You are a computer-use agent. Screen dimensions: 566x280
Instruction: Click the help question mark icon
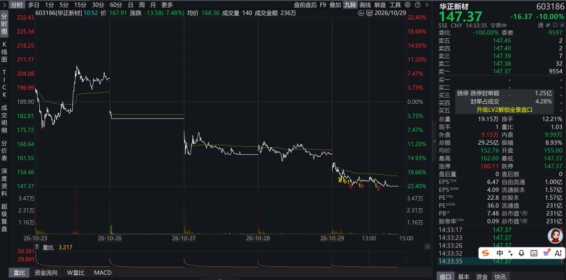pyautogui.click(x=418, y=5)
